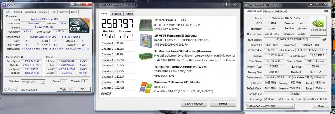This screenshot has width=335, height=114.
Task: Click the GPU-Z title bar icon
Action: click(246, 5)
